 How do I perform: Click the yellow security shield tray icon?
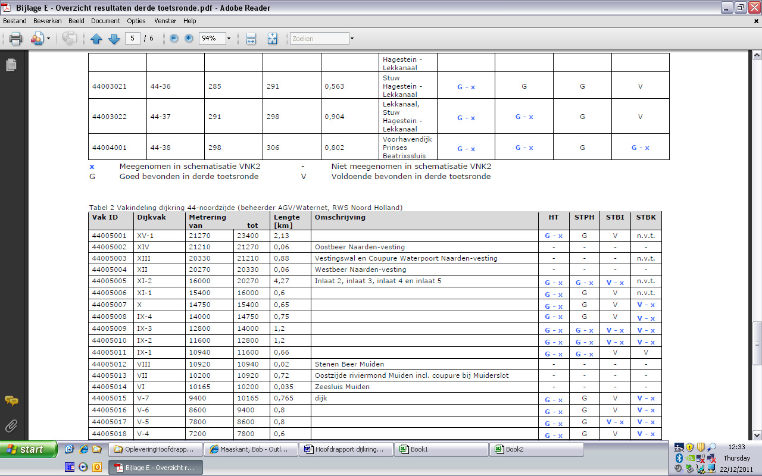pyautogui.click(x=689, y=447)
